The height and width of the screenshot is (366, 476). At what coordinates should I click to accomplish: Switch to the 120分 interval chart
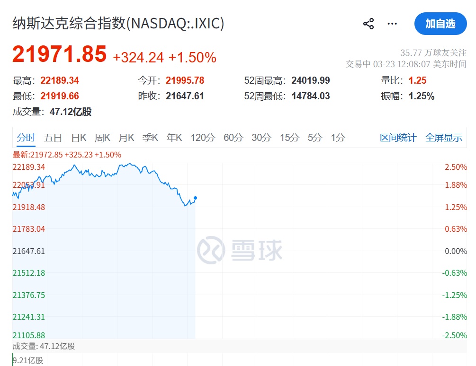[203, 138]
